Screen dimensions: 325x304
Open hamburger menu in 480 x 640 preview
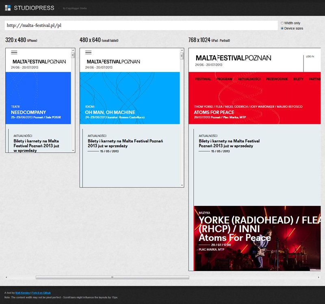pyautogui.click(x=88, y=52)
